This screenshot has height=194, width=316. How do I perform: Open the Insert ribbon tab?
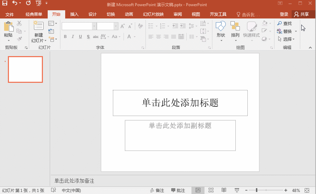tap(74, 14)
